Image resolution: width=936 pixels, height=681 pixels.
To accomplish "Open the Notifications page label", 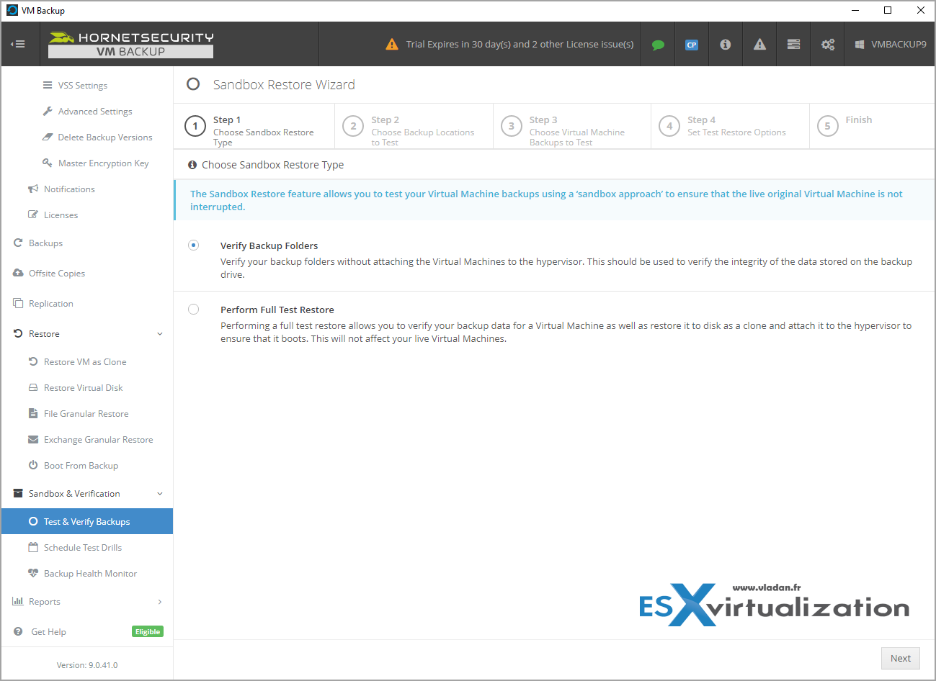I will (x=69, y=189).
